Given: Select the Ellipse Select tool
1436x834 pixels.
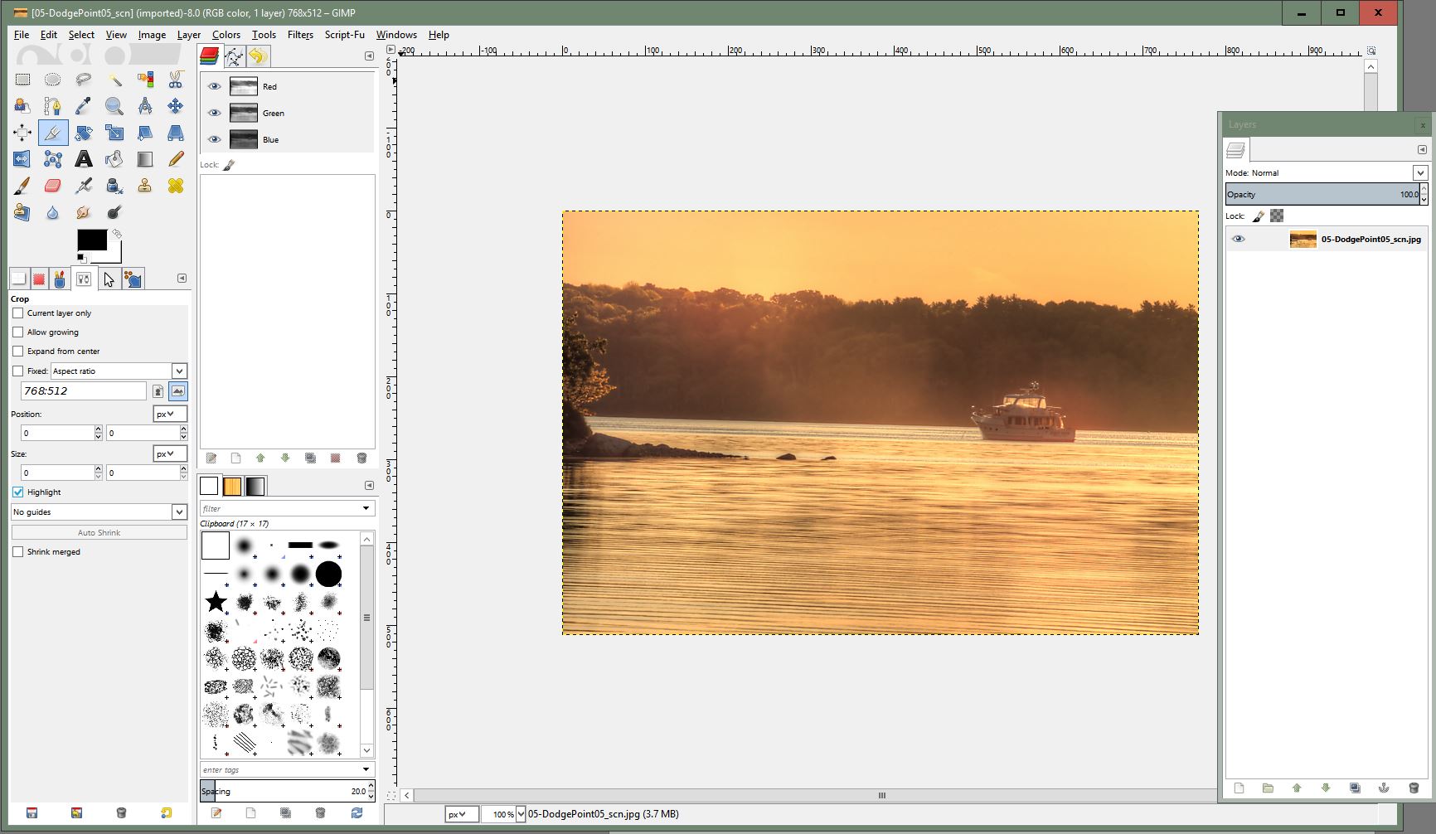Looking at the screenshot, I should [x=53, y=80].
